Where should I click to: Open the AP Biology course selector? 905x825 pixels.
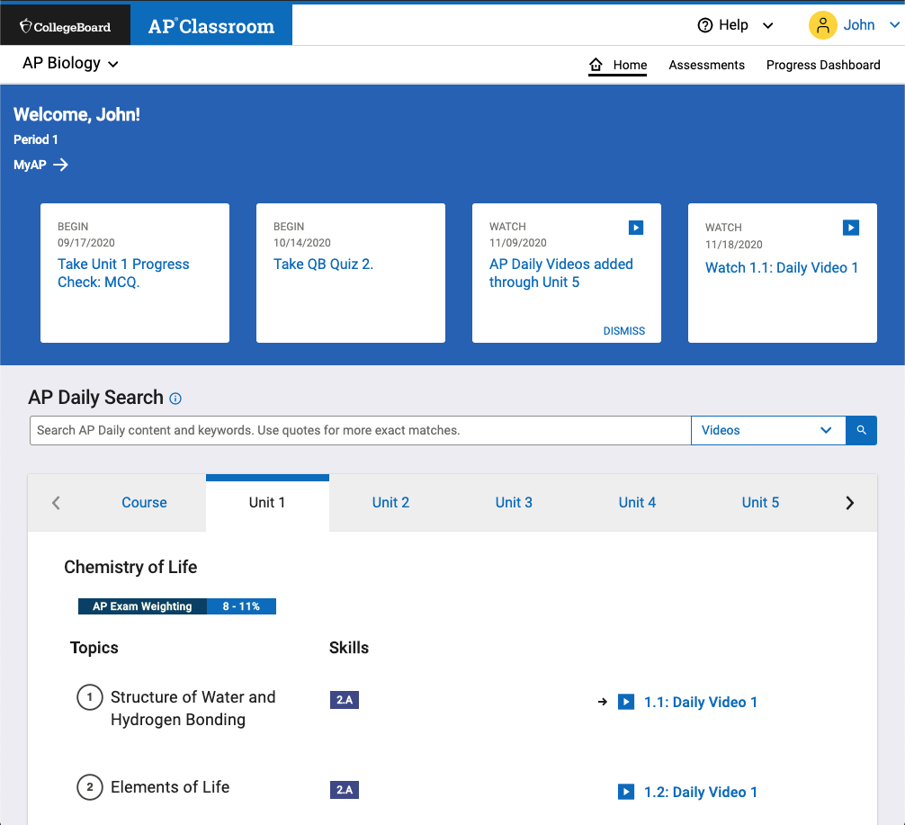pyautogui.click(x=70, y=63)
